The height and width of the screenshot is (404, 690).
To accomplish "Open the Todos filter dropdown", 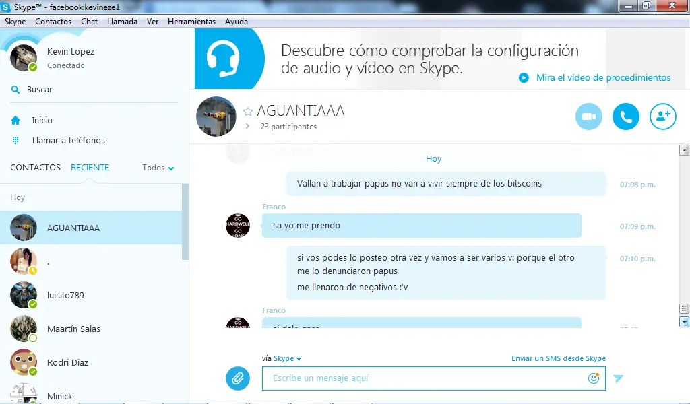I will tap(158, 168).
